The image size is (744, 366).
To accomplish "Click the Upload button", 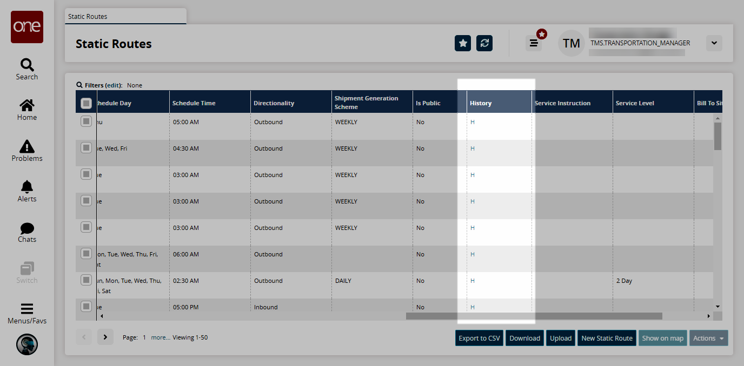I will pos(561,338).
